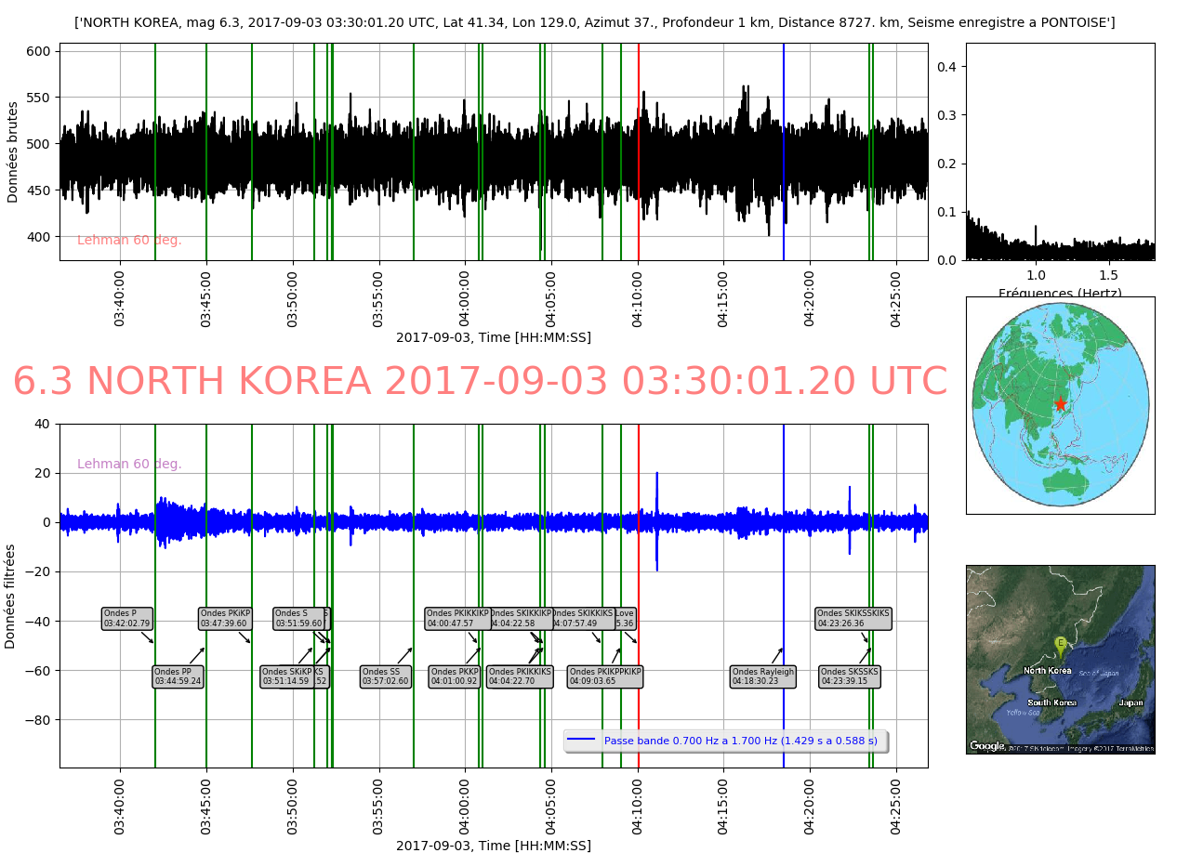1190x853 pixels.
Task: Click the Ondes PKIKPPKIKP 04:09:03.65 annotation
Action: click(604, 676)
